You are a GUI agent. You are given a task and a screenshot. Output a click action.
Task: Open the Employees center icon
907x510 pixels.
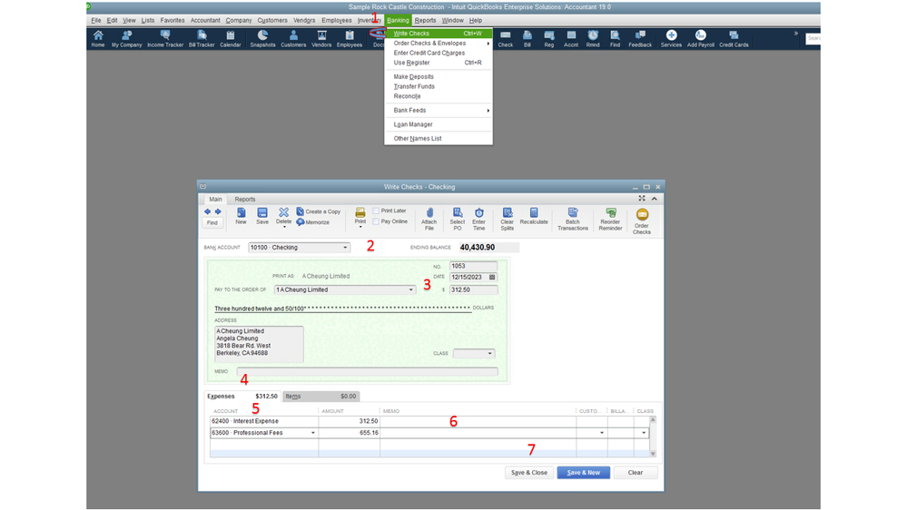point(350,39)
